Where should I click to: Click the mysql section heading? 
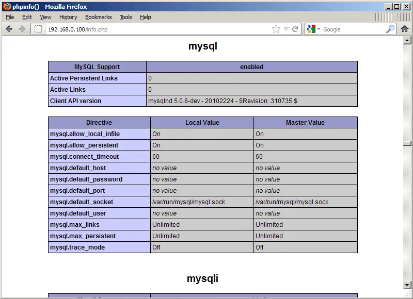pos(202,46)
